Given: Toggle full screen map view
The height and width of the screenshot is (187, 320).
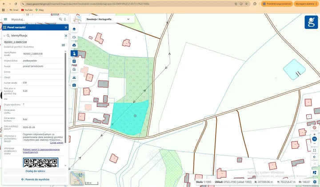Looking at the screenshot, I should [x=314, y=150].
